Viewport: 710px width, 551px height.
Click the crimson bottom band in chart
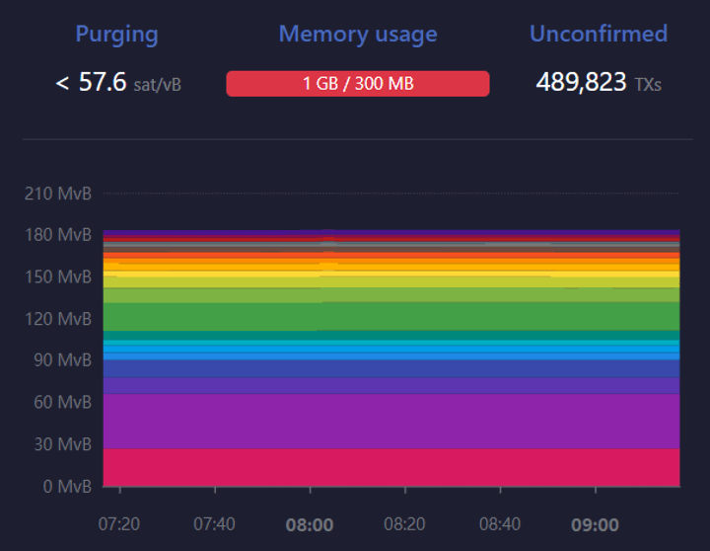click(391, 467)
